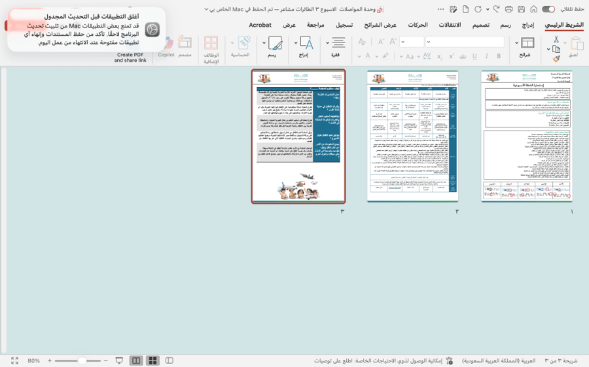Open the Undo history dropdown arrow
Viewport: 589px width, 367px height.
point(488,9)
